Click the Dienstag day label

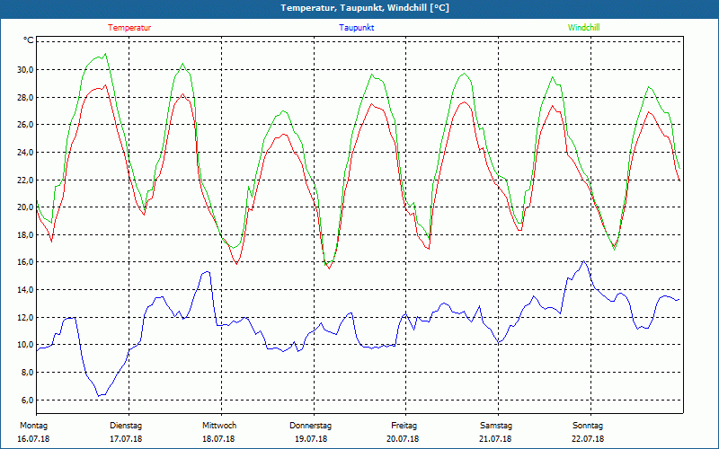click(126, 426)
